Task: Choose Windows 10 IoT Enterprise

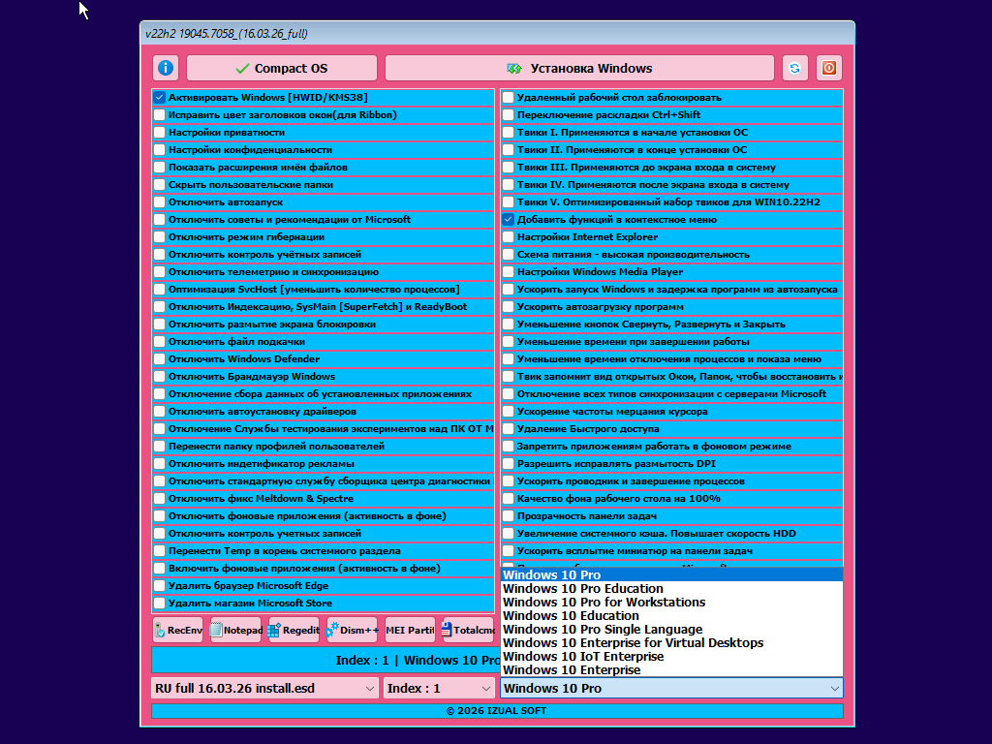Action: click(672, 657)
